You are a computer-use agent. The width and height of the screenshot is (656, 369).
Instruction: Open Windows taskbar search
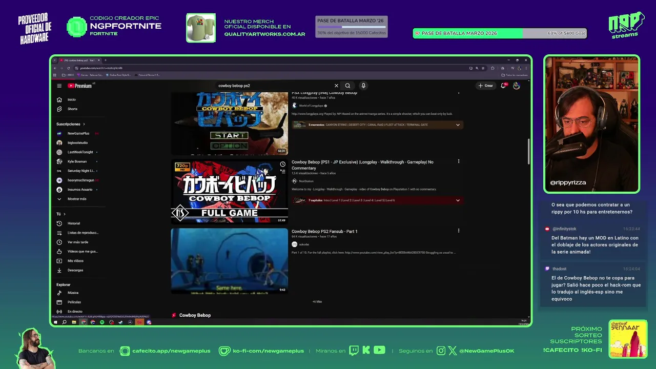(x=64, y=322)
